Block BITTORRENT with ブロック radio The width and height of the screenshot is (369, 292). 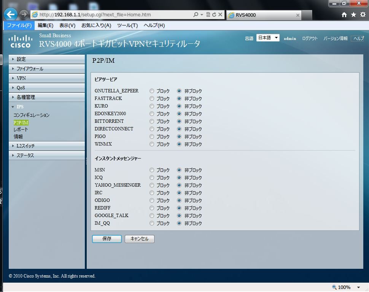(152, 121)
